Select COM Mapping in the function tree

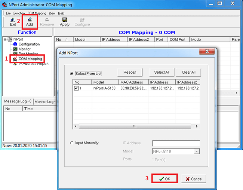click(x=30, y=59)
